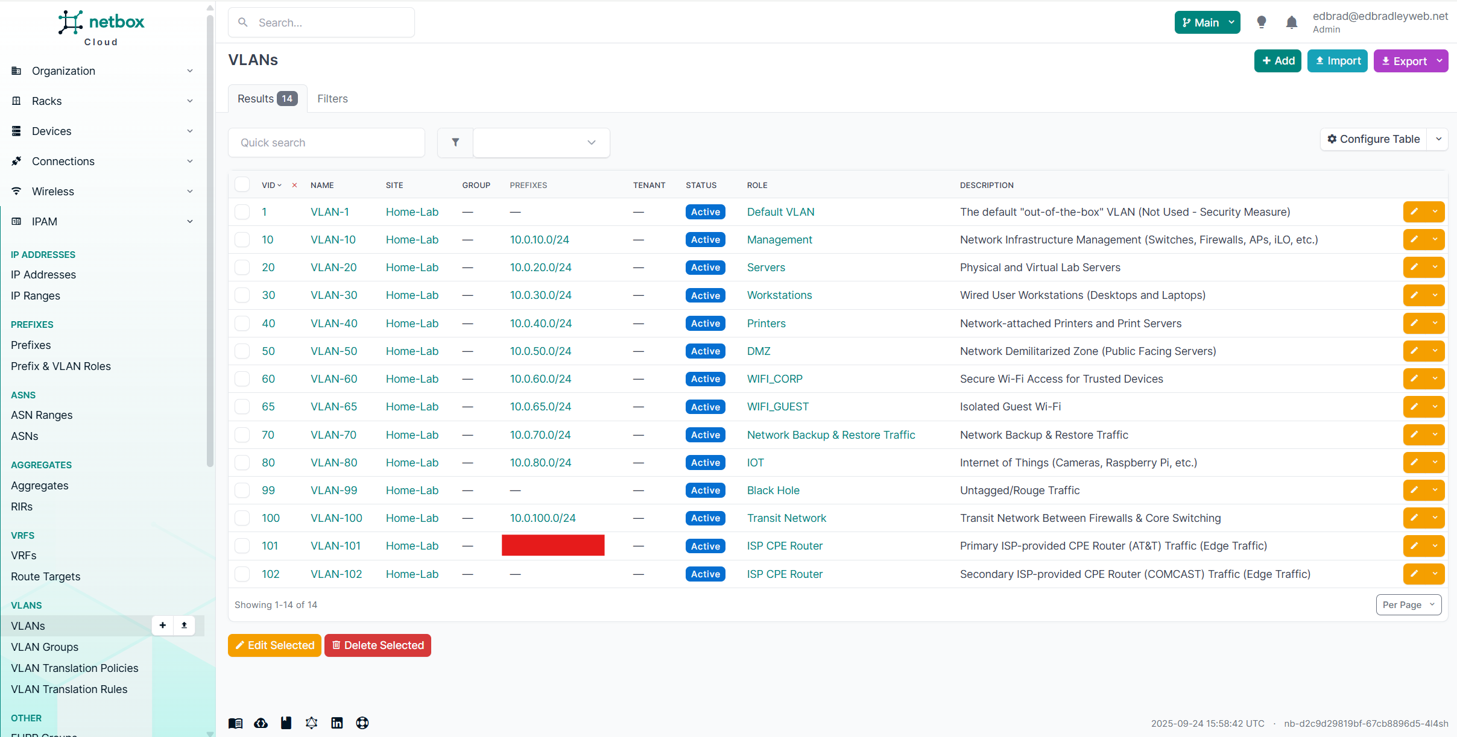Click the Delete Selected button

(x=378, y=645)
